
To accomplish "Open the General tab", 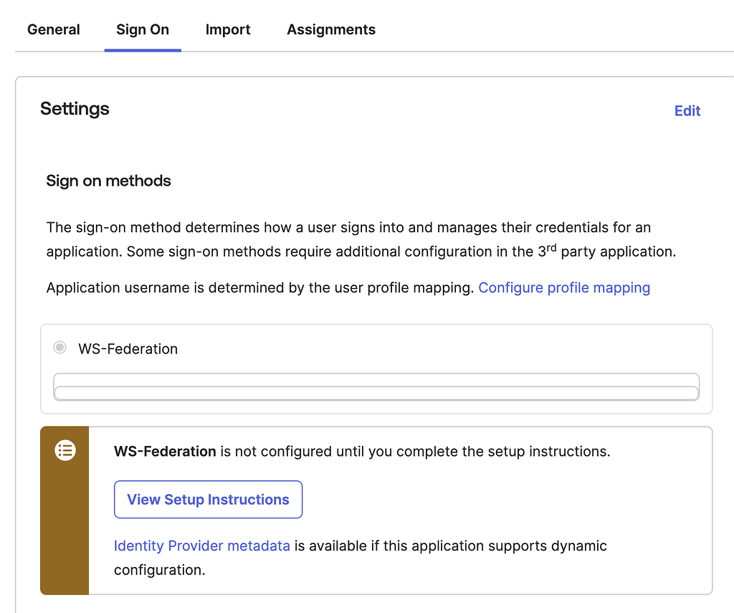I will pyautogui.click(x=54, y=29).
